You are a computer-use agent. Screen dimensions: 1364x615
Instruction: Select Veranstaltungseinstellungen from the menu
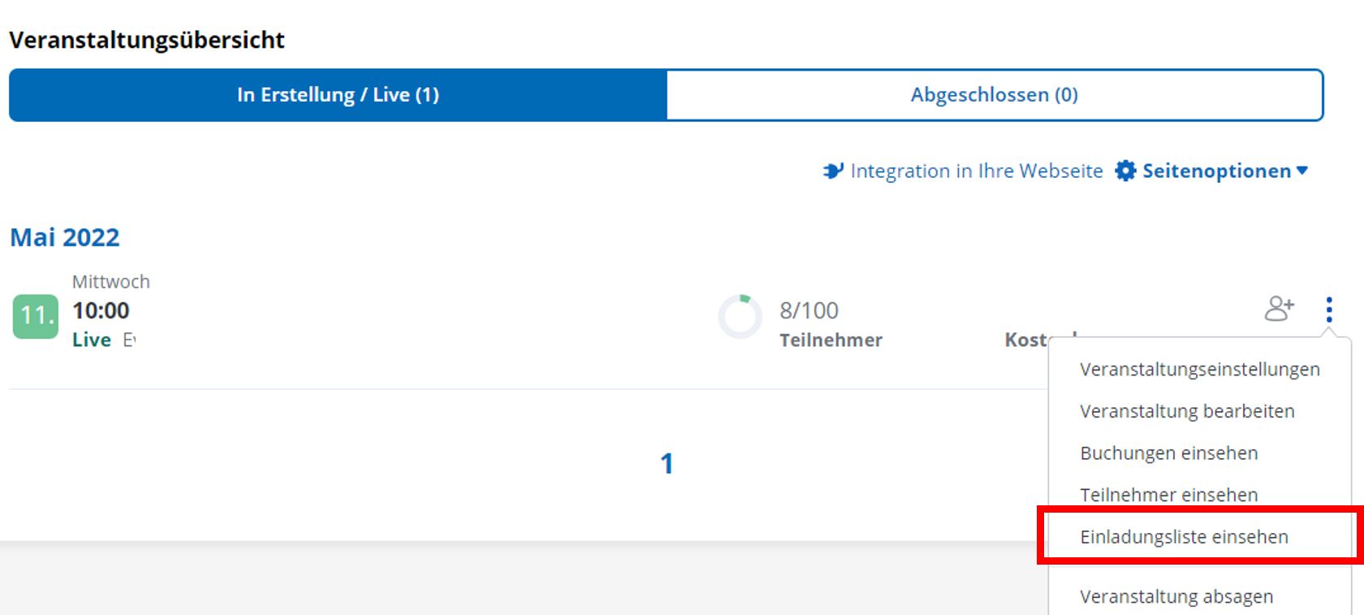click(x=1199, y=370)
